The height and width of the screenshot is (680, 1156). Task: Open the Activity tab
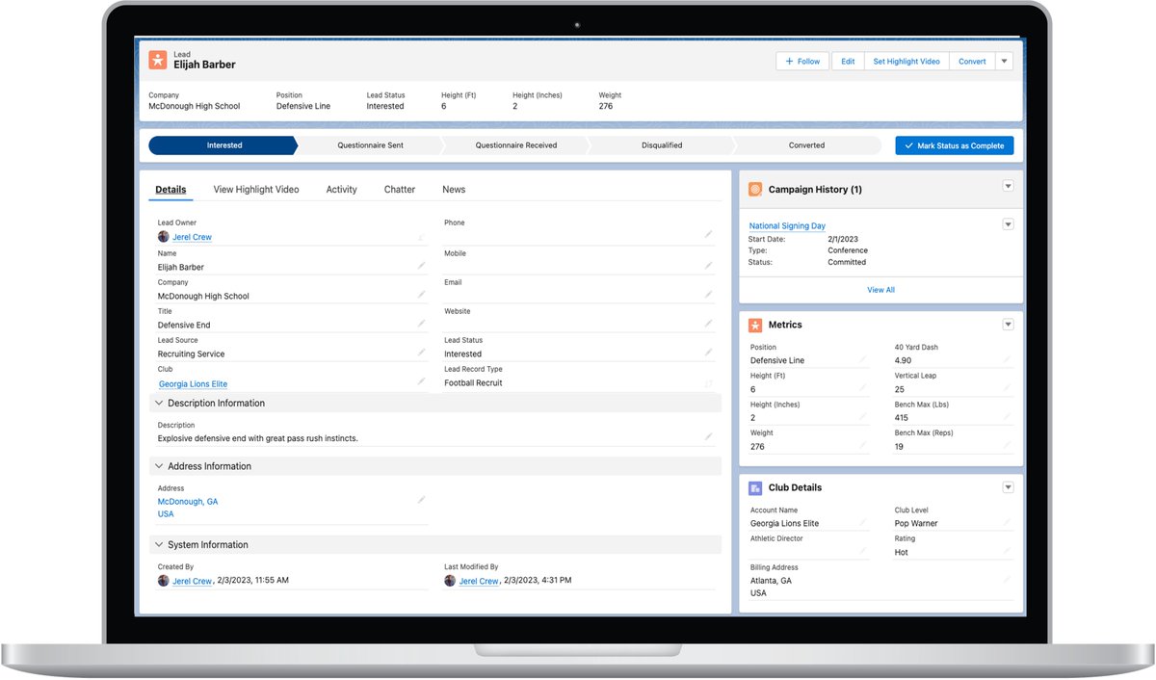(341, 189)
